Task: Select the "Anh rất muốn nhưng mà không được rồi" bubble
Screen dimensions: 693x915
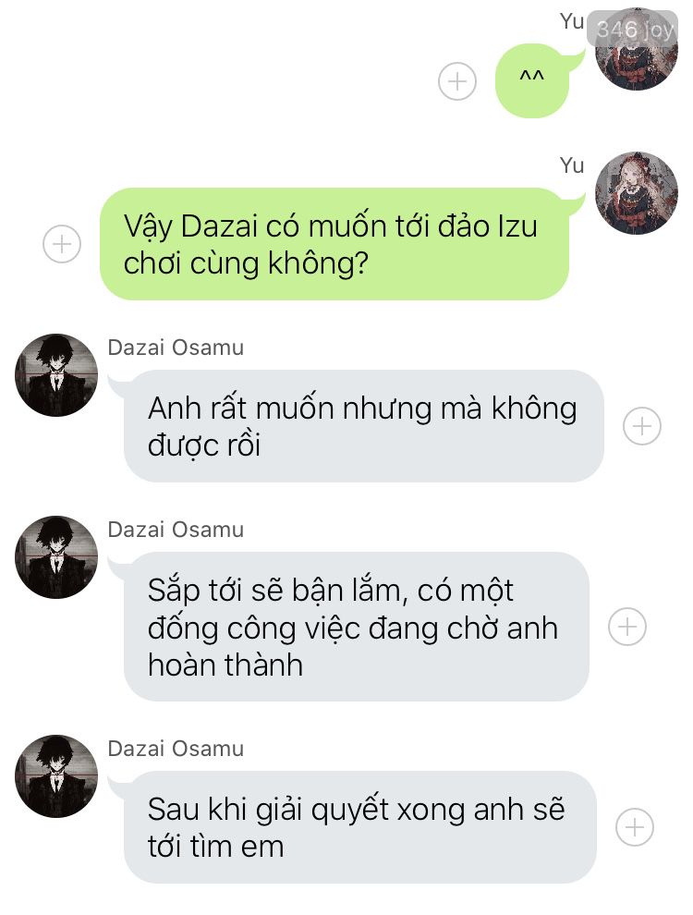Action: 364,426
